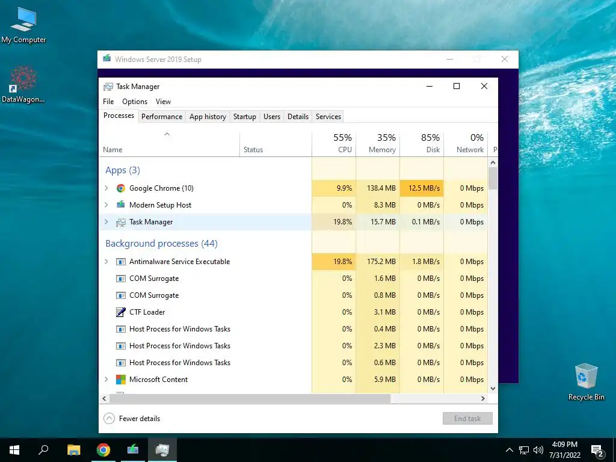Open the DataWagon desktop shortcut

[x=23, y=84]
